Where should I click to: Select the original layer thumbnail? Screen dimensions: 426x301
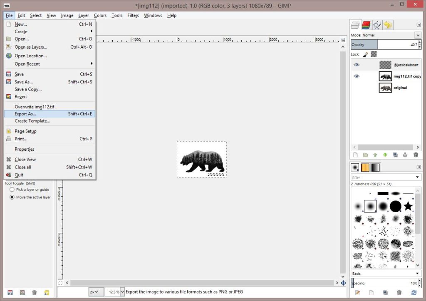pos(385,88)
